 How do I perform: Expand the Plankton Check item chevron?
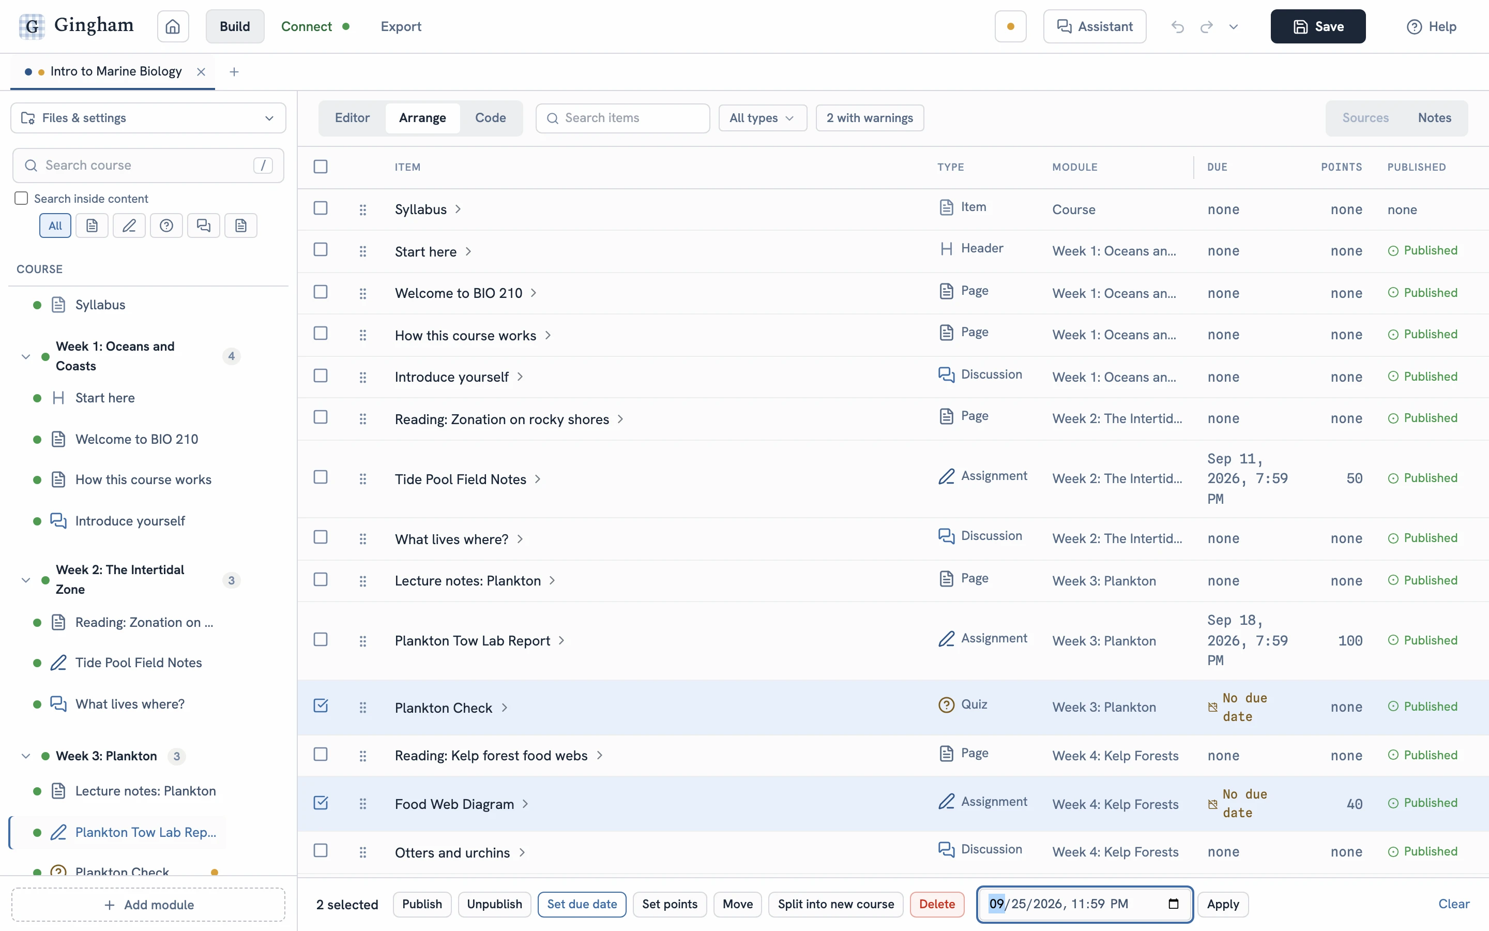[504, 708]
